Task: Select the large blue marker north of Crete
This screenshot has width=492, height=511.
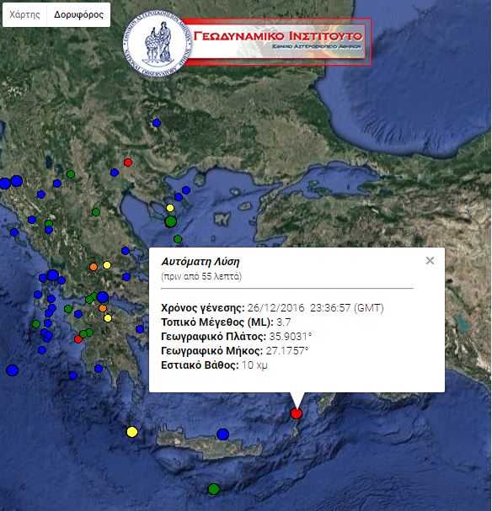Action: 222,434
